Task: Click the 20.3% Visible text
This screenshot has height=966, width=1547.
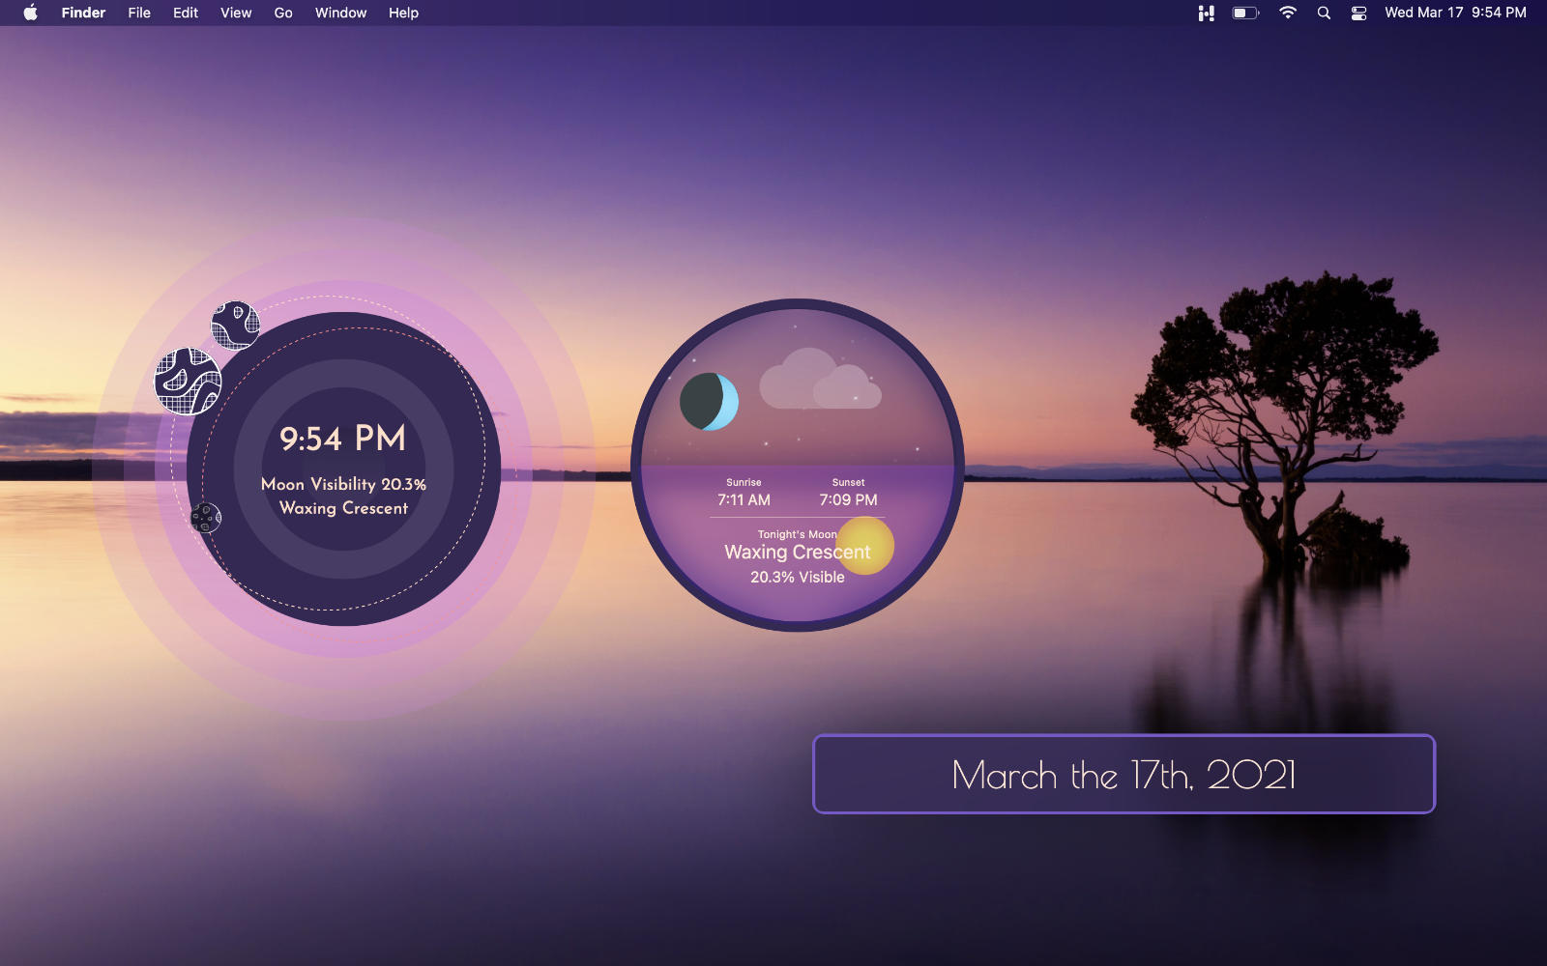Action: (797, 577)
